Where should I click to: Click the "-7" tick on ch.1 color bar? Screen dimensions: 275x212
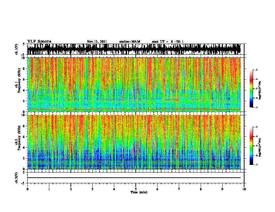pyautogui.click(x=256, y=107)
